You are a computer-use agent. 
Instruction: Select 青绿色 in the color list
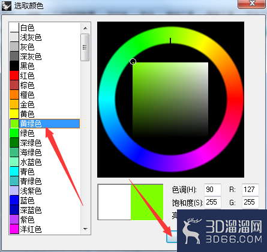pyautogui.click(x=45, y=181)
